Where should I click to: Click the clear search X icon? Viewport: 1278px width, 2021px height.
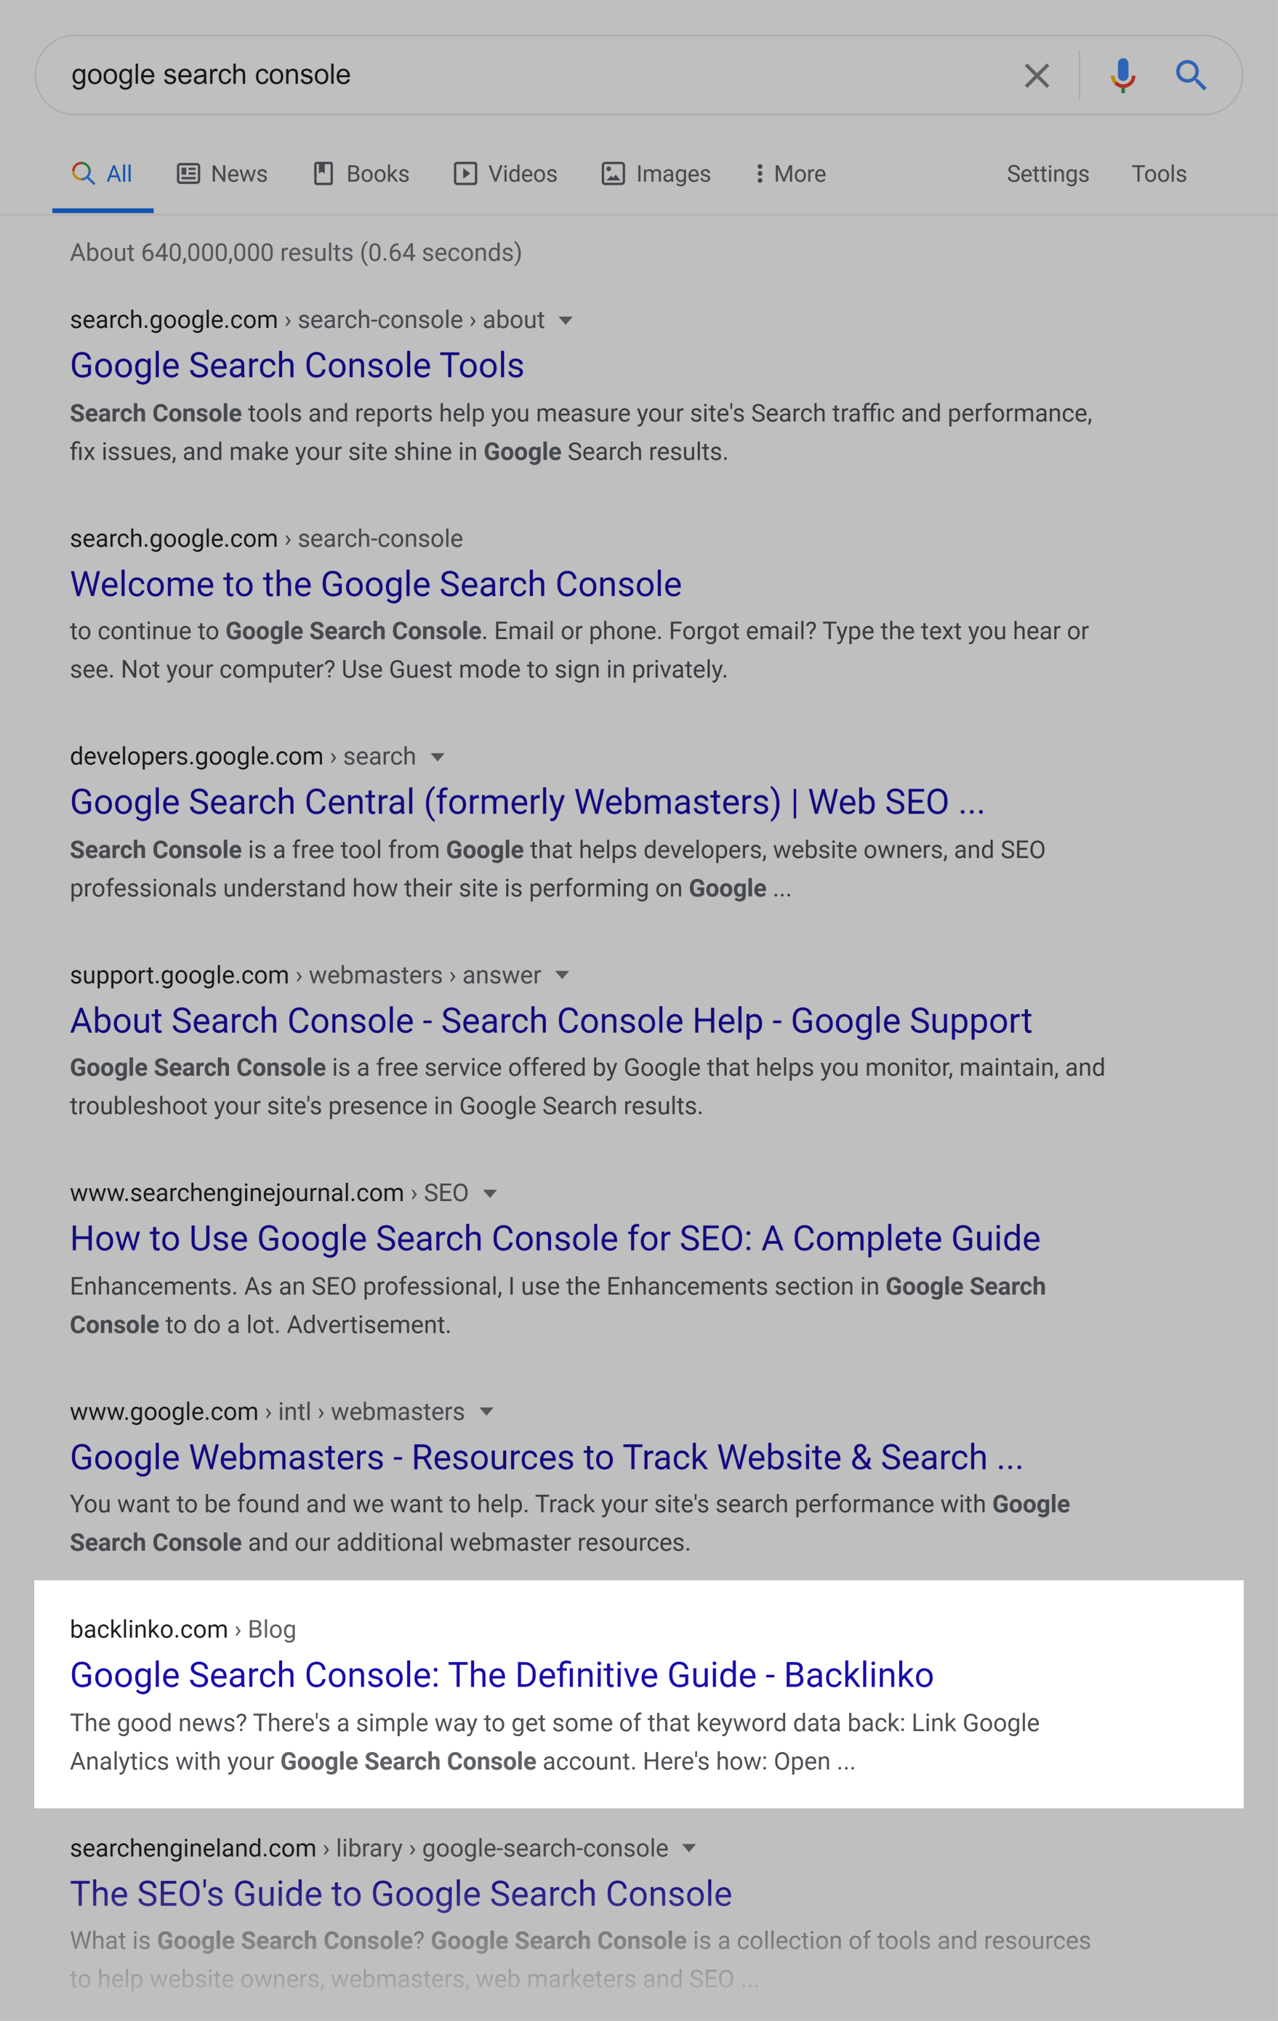click(x=1036, y=73)
